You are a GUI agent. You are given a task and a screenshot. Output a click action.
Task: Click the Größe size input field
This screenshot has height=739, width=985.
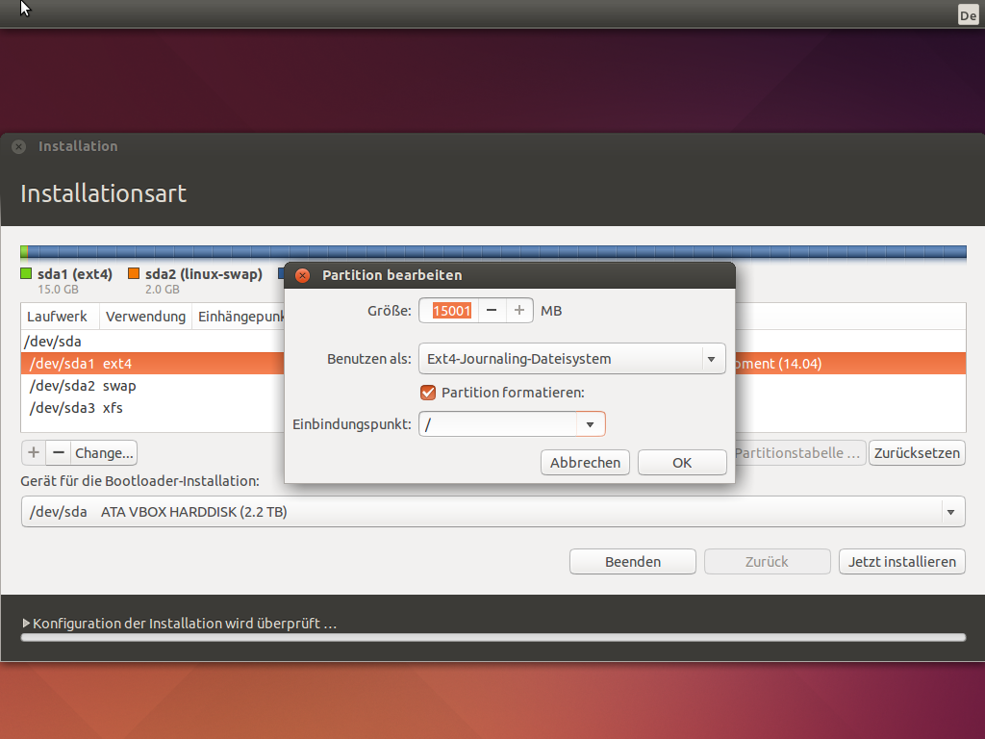(452, 311)
